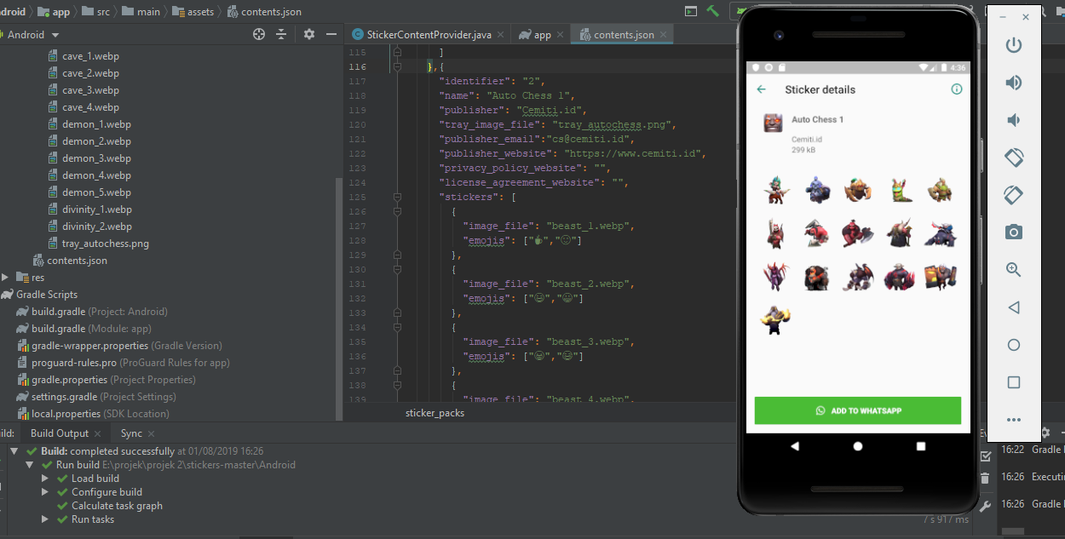Click Gradle Scripts node
The width and height of the screenshot is (1065, 539).
(39, 295)
